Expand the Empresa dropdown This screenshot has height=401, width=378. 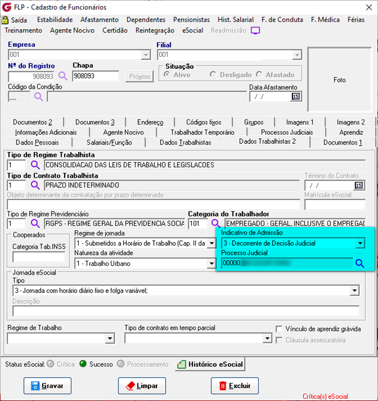[x=145, y=55]
